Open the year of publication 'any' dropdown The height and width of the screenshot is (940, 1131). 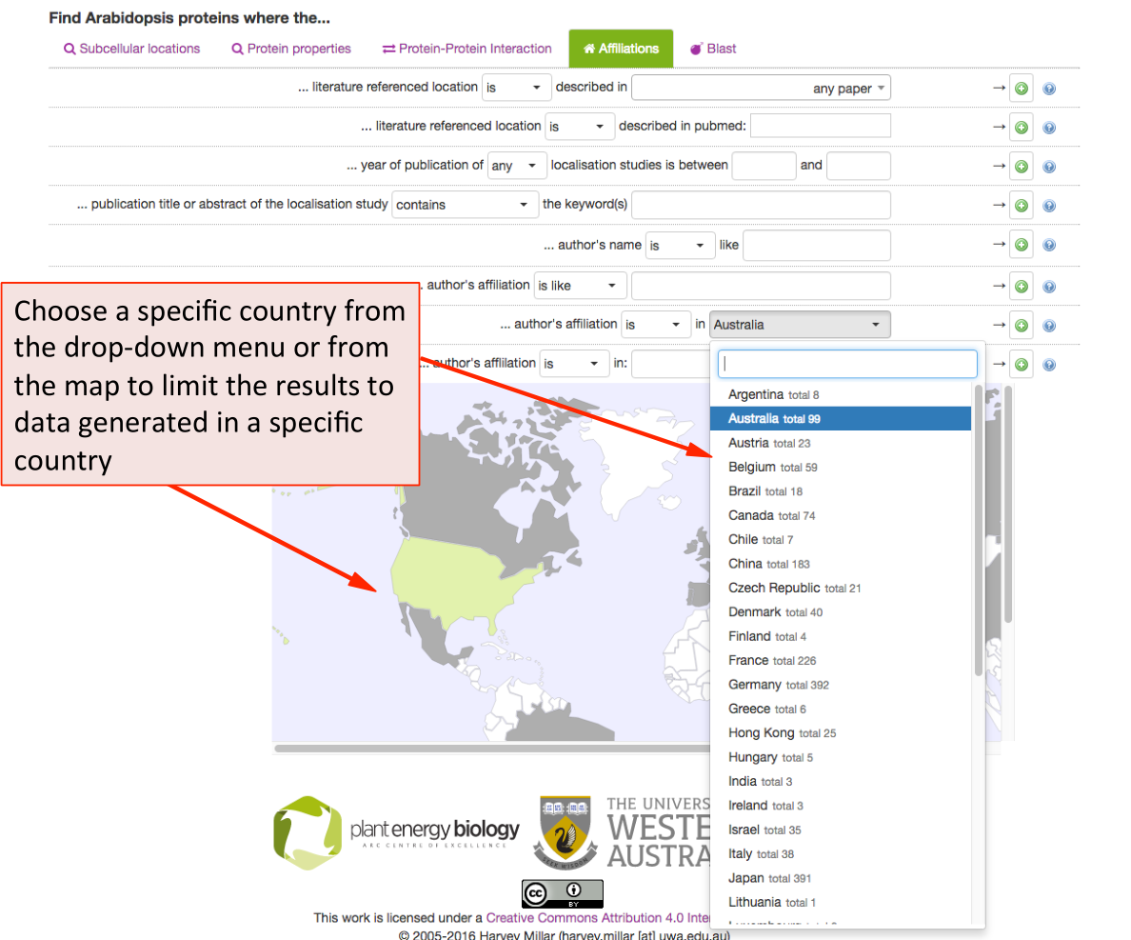(x=517, y=166)
